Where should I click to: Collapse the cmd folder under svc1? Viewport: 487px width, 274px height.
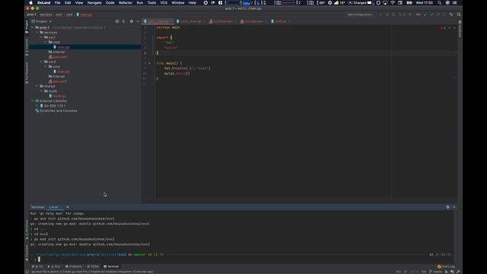point(46,42)
